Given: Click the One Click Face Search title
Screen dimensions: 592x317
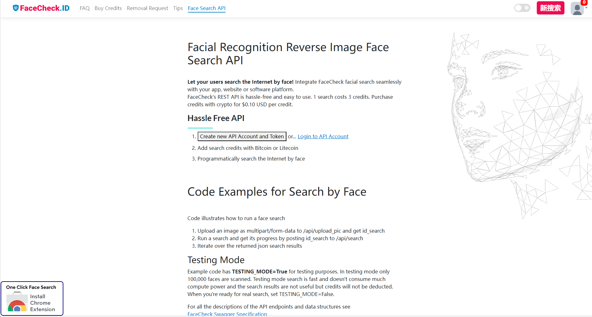Looking at the screenshot, I should [31, 287].
